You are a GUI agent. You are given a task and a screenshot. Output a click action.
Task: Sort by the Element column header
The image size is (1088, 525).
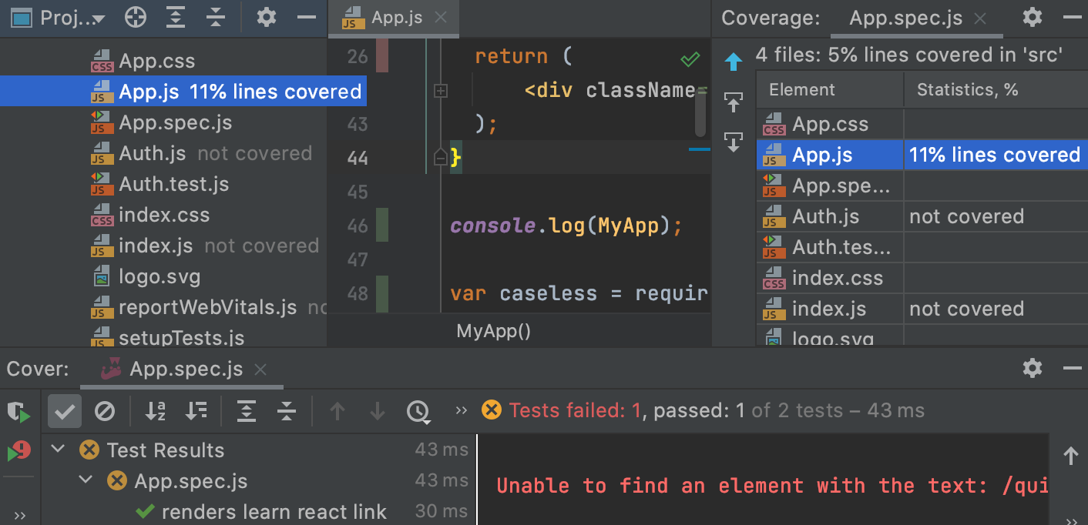[830, 90]
